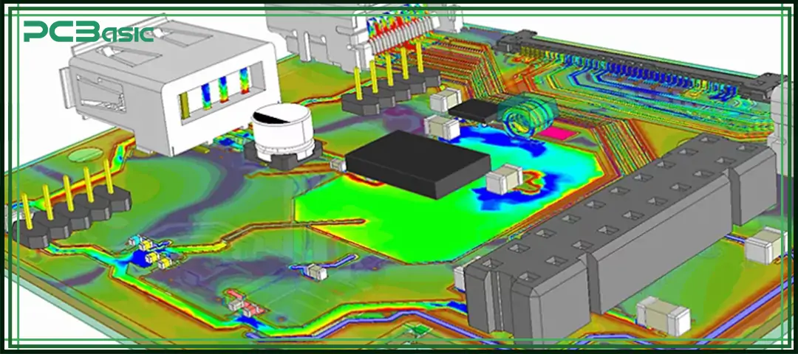Click the large black IC chip
798x354 pixels.
pos(417,162)
